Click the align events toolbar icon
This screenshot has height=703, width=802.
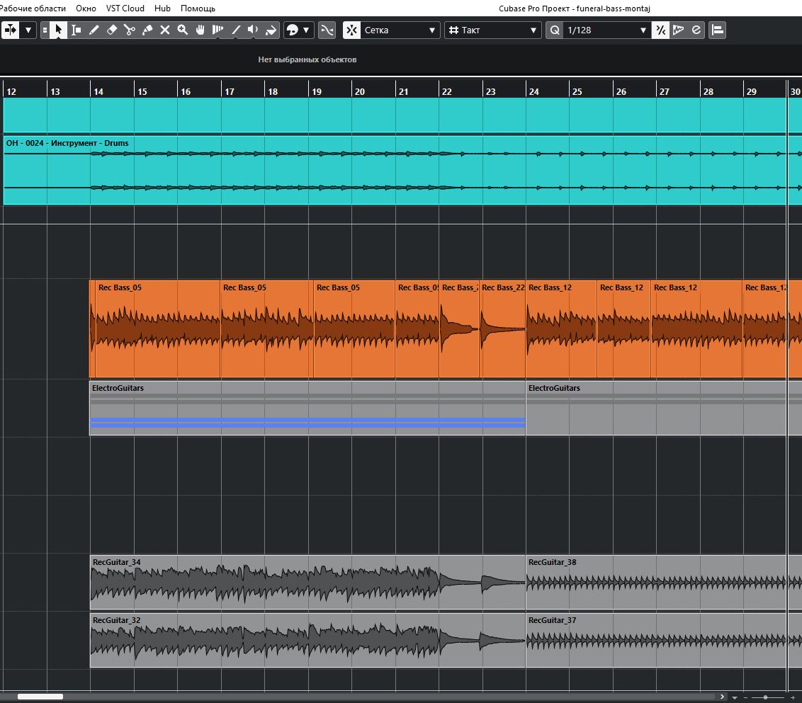pyautogui.click(x=718, y=30)
